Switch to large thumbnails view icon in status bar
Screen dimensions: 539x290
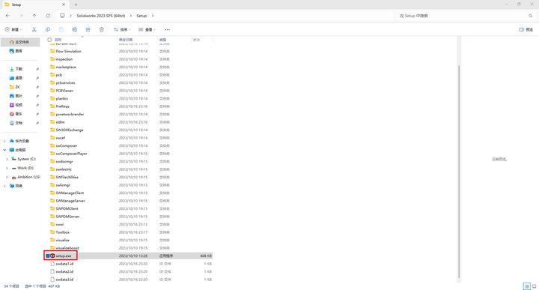click(x=535, y=286)
